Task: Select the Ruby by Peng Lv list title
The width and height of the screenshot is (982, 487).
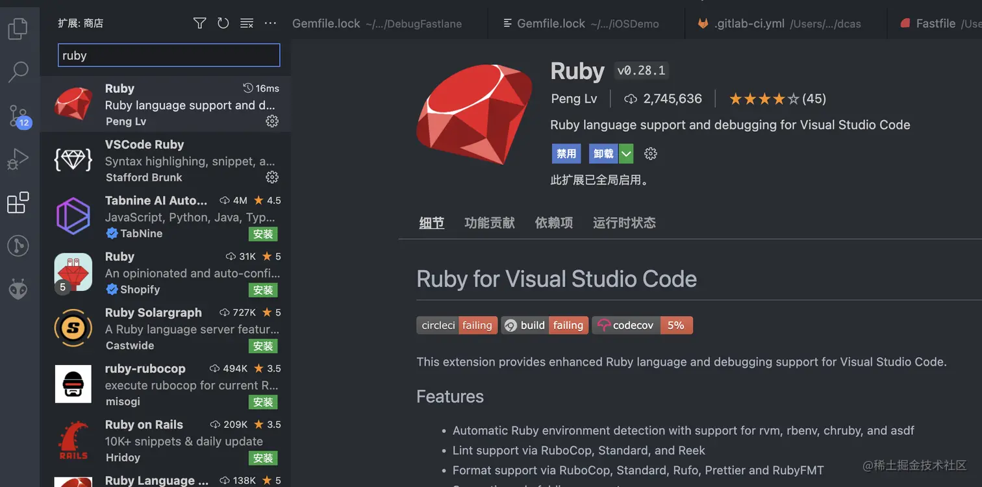Action: click(120, 88)
